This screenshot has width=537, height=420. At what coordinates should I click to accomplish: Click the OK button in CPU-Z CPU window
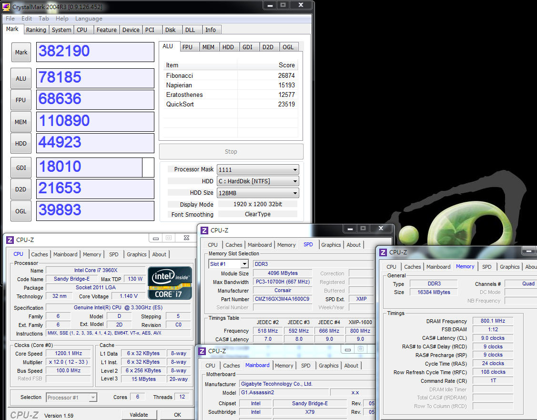click(x=177, y=415)
